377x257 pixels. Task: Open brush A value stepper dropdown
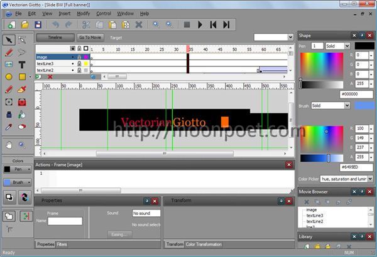tap(371, 157)
